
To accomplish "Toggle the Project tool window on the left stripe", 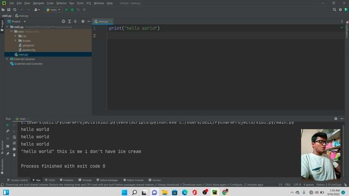I will 2,26.
